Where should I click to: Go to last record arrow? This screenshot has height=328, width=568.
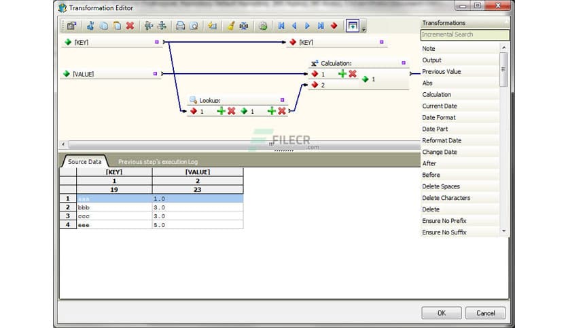click(x=321, y=26)
